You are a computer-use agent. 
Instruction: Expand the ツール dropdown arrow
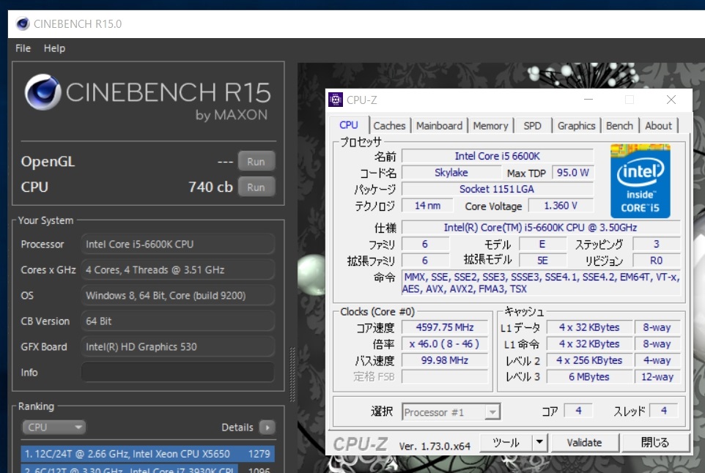pyautogui.click(x=539, y=443)
